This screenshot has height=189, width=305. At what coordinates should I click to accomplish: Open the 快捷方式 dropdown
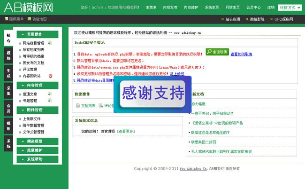pyautogui.click(x=290, y=8)
